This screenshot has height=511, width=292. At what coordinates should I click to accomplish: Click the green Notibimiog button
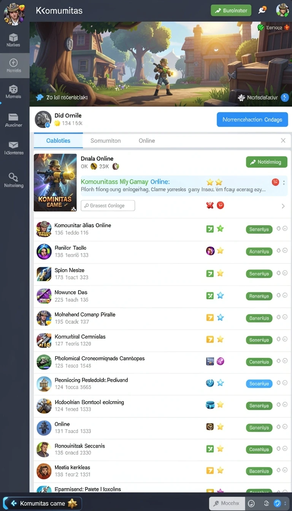267,162
